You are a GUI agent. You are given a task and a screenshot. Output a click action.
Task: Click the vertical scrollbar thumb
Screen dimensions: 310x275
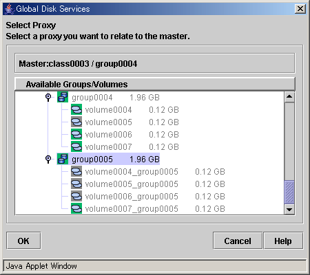point(289,192)
